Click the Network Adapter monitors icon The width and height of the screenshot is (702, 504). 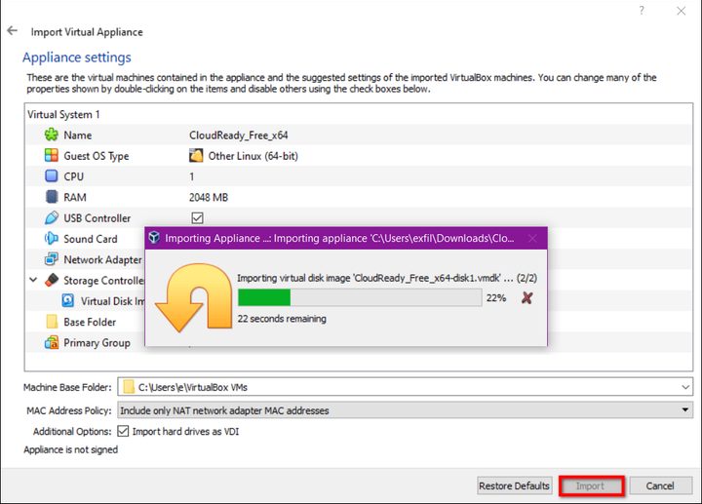[52, 259]
